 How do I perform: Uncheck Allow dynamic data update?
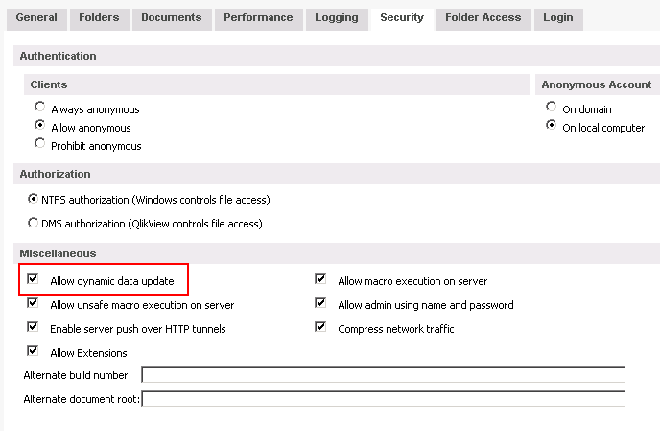[34, 279]
